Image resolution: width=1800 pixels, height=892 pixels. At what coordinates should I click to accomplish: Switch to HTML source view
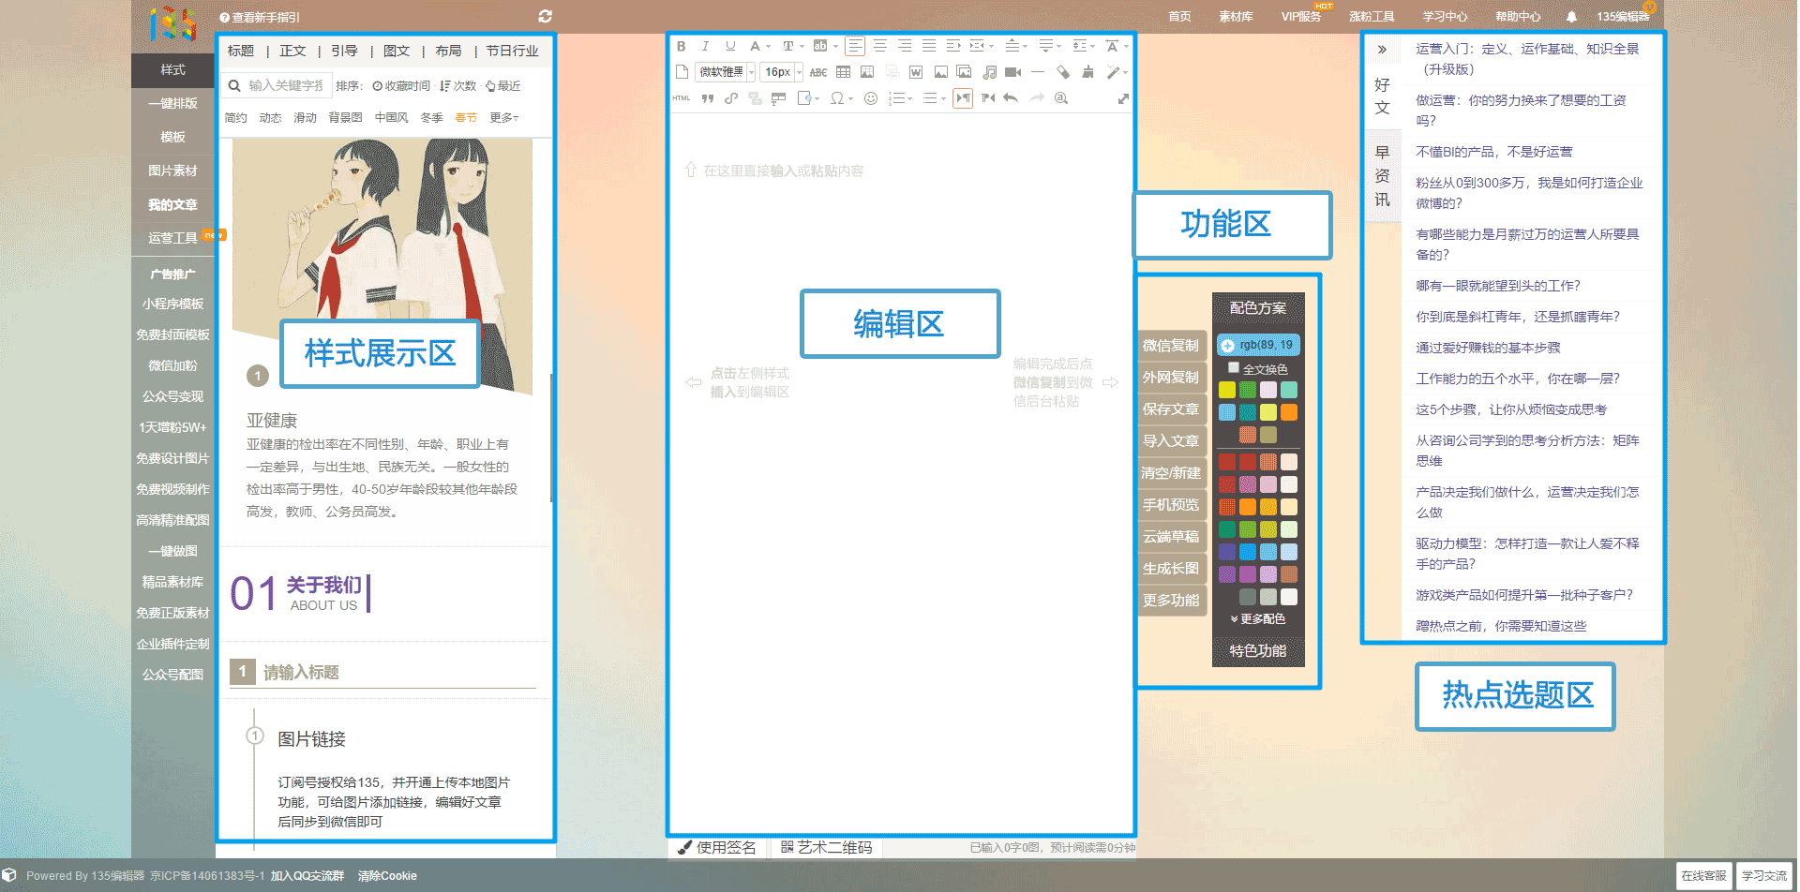coord(682,98)
